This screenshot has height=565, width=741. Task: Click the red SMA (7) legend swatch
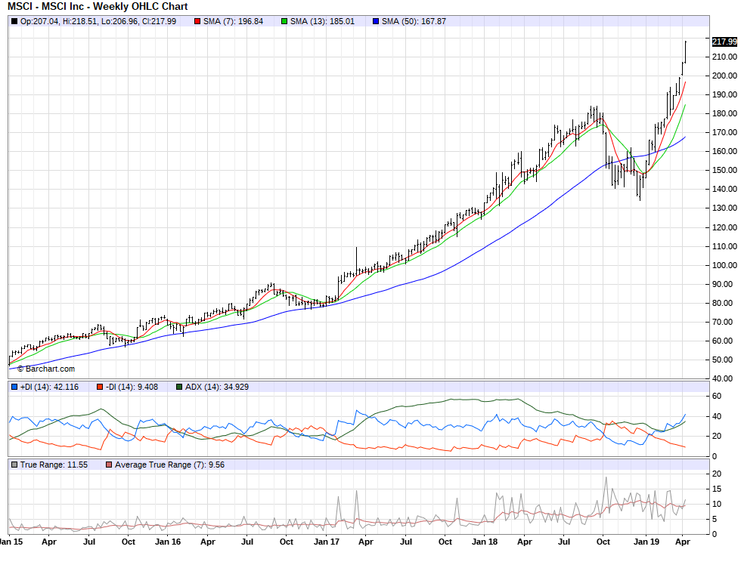(x=197, y=21)
